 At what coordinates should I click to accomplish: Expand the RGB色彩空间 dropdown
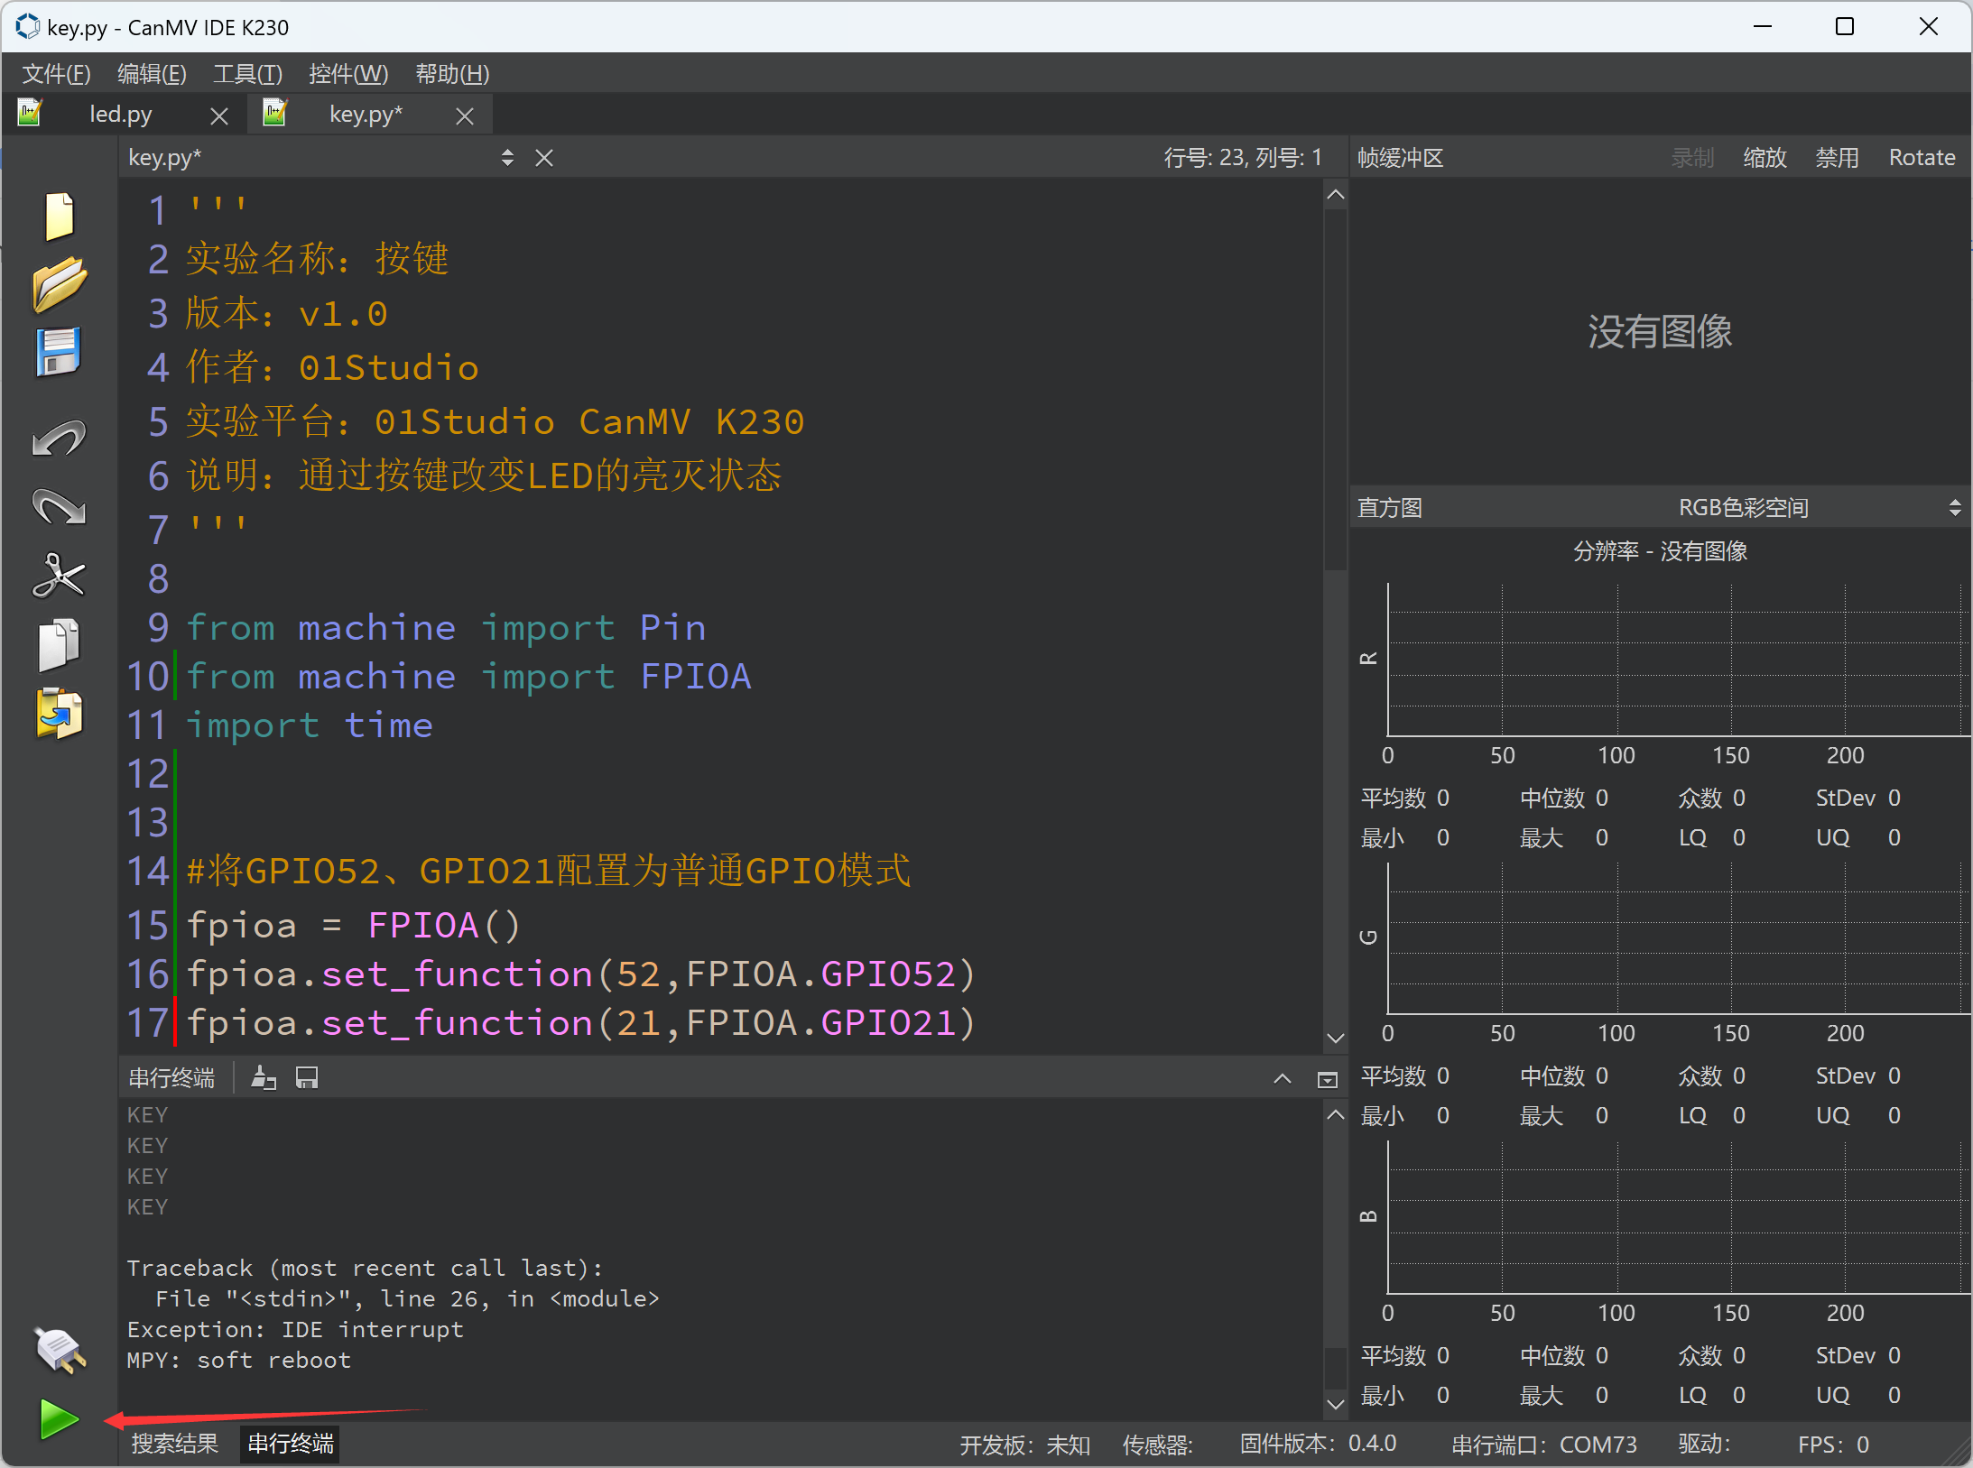point(1949,507)
